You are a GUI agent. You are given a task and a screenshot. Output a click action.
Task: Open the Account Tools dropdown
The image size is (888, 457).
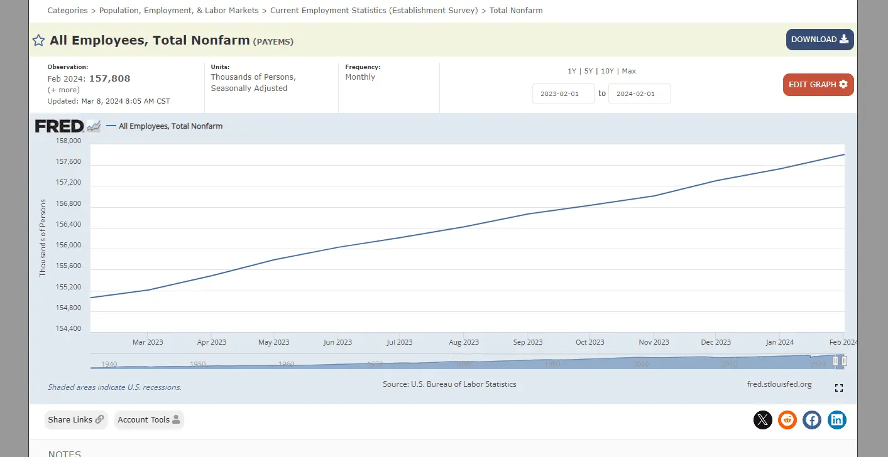[x=149, y=420]
